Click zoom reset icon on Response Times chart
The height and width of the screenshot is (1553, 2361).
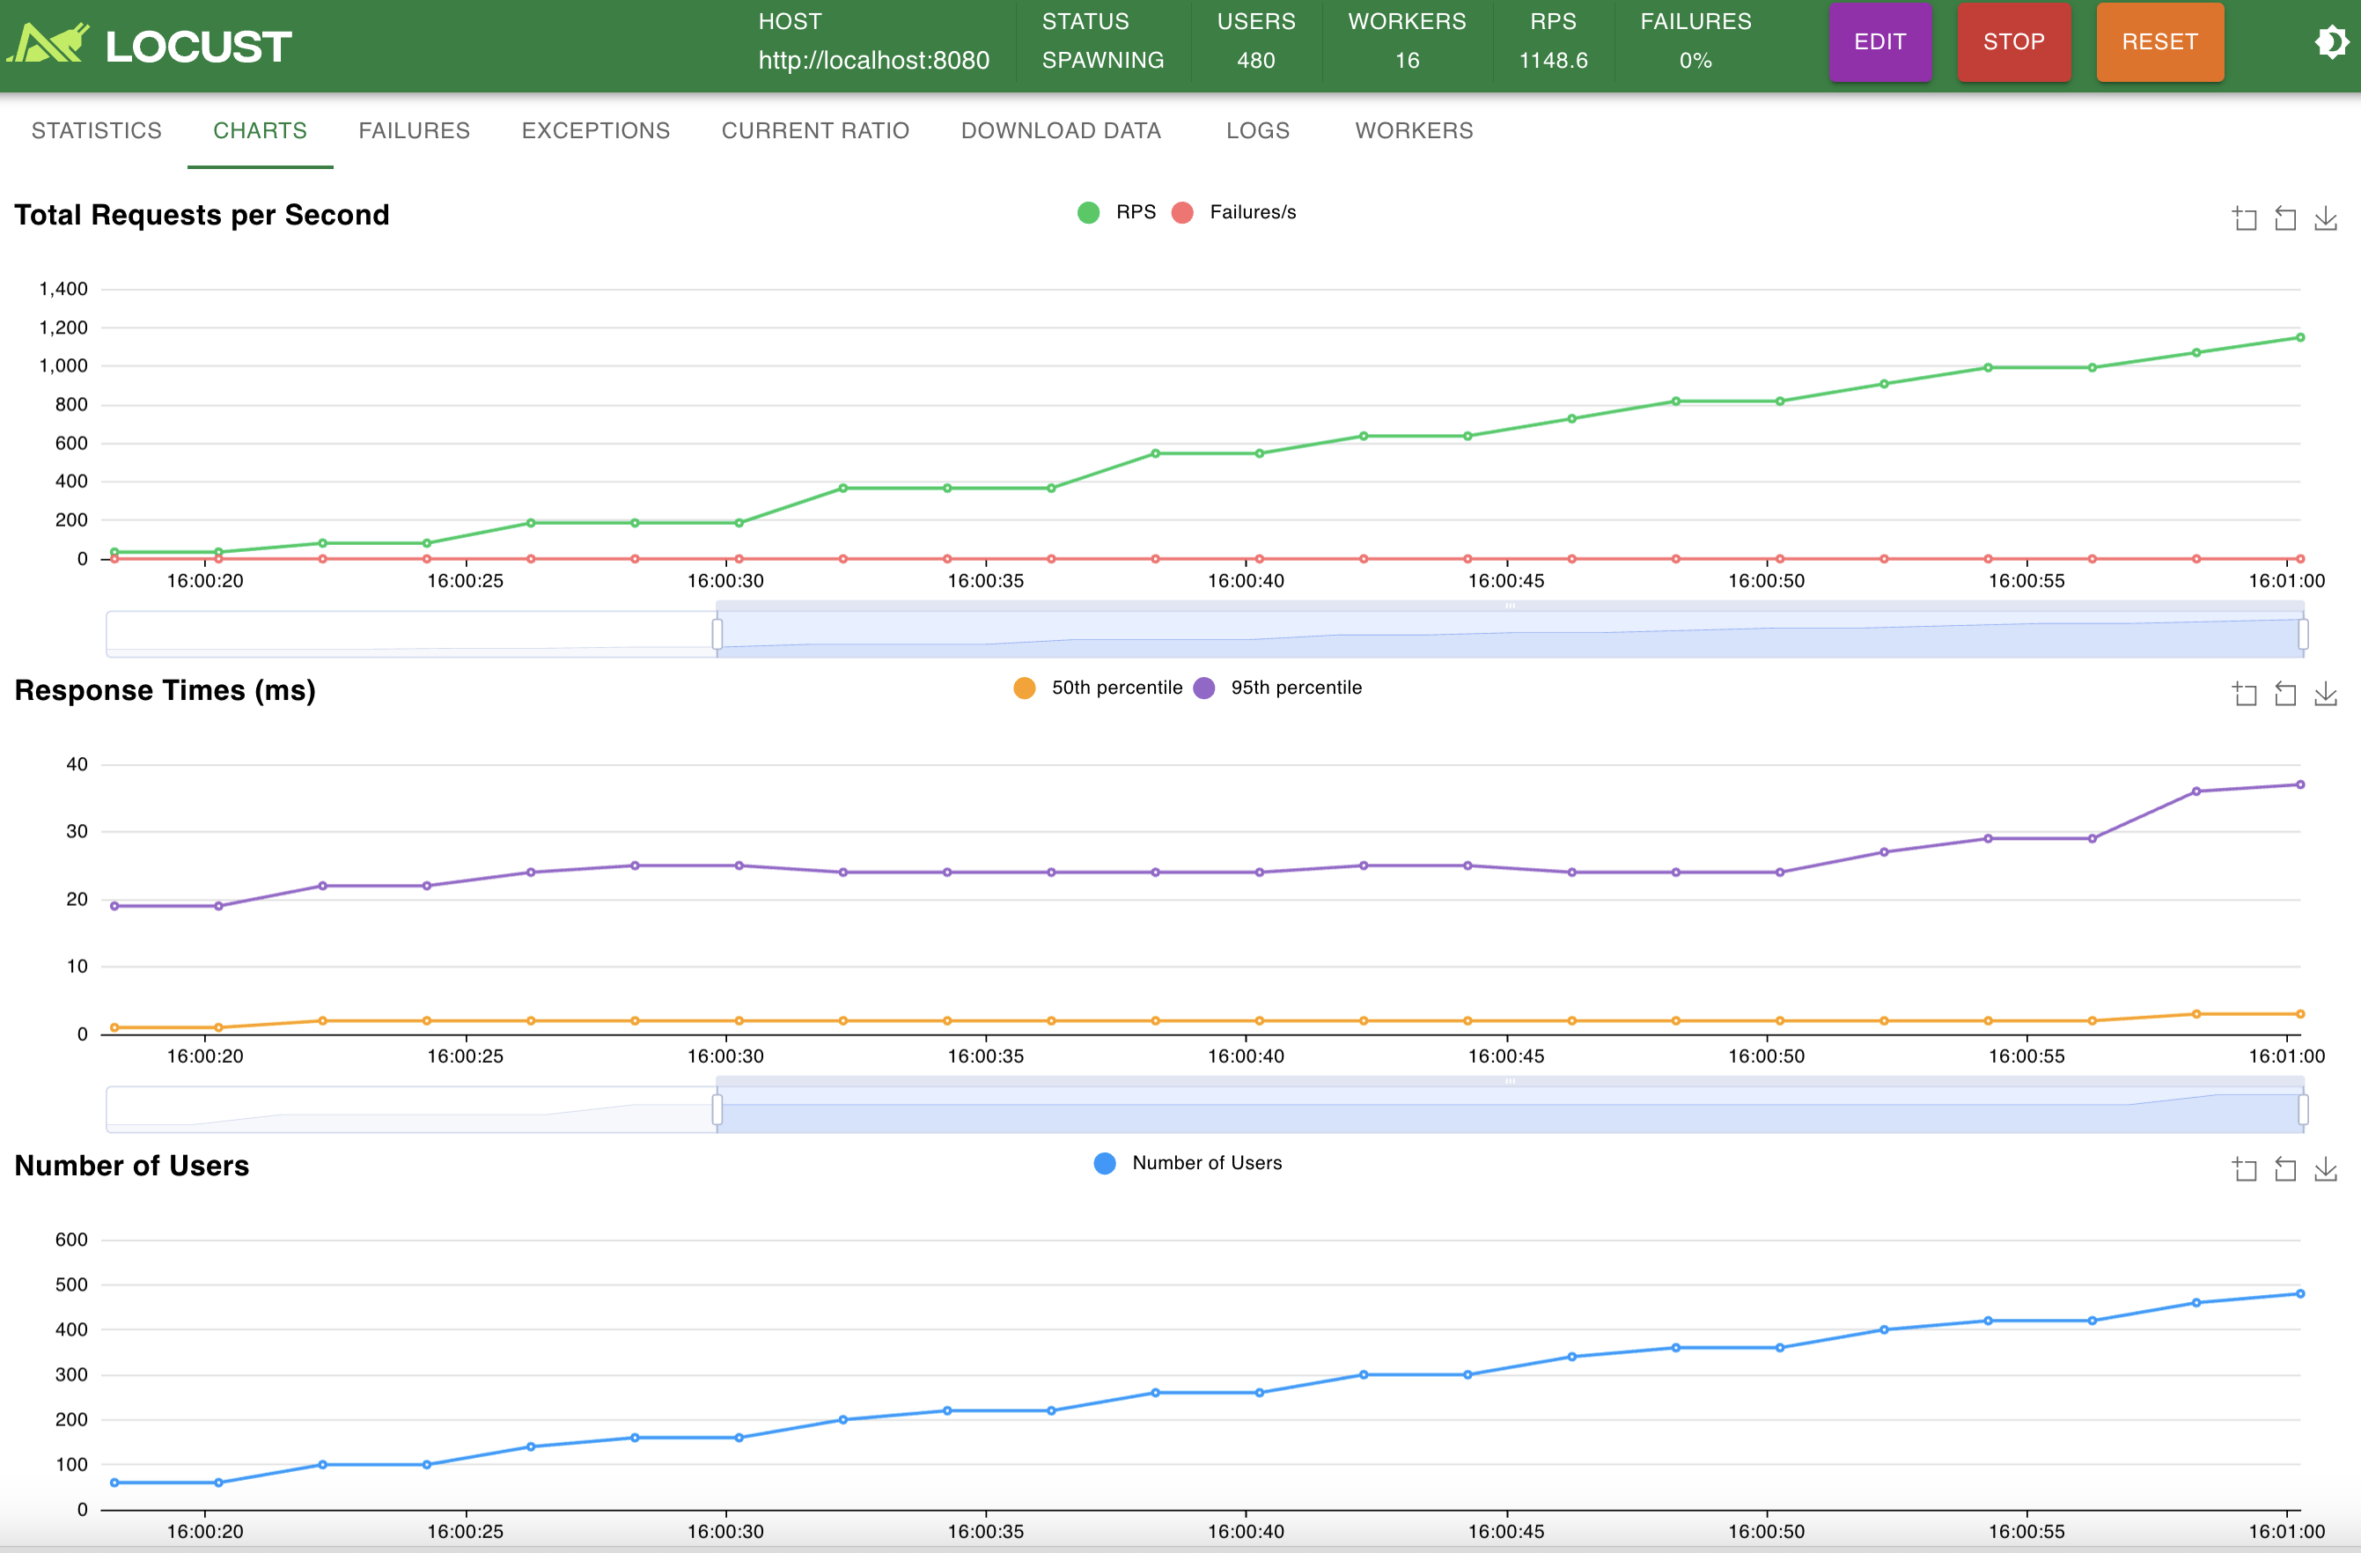pyautogui.click(x=2285, y=694)
